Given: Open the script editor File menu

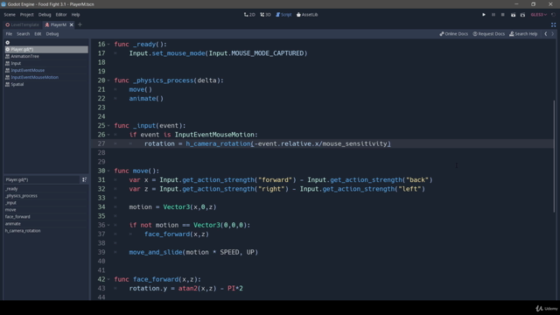Looking at the screenshot, I should pyautogui.click(x=9, y=34).
